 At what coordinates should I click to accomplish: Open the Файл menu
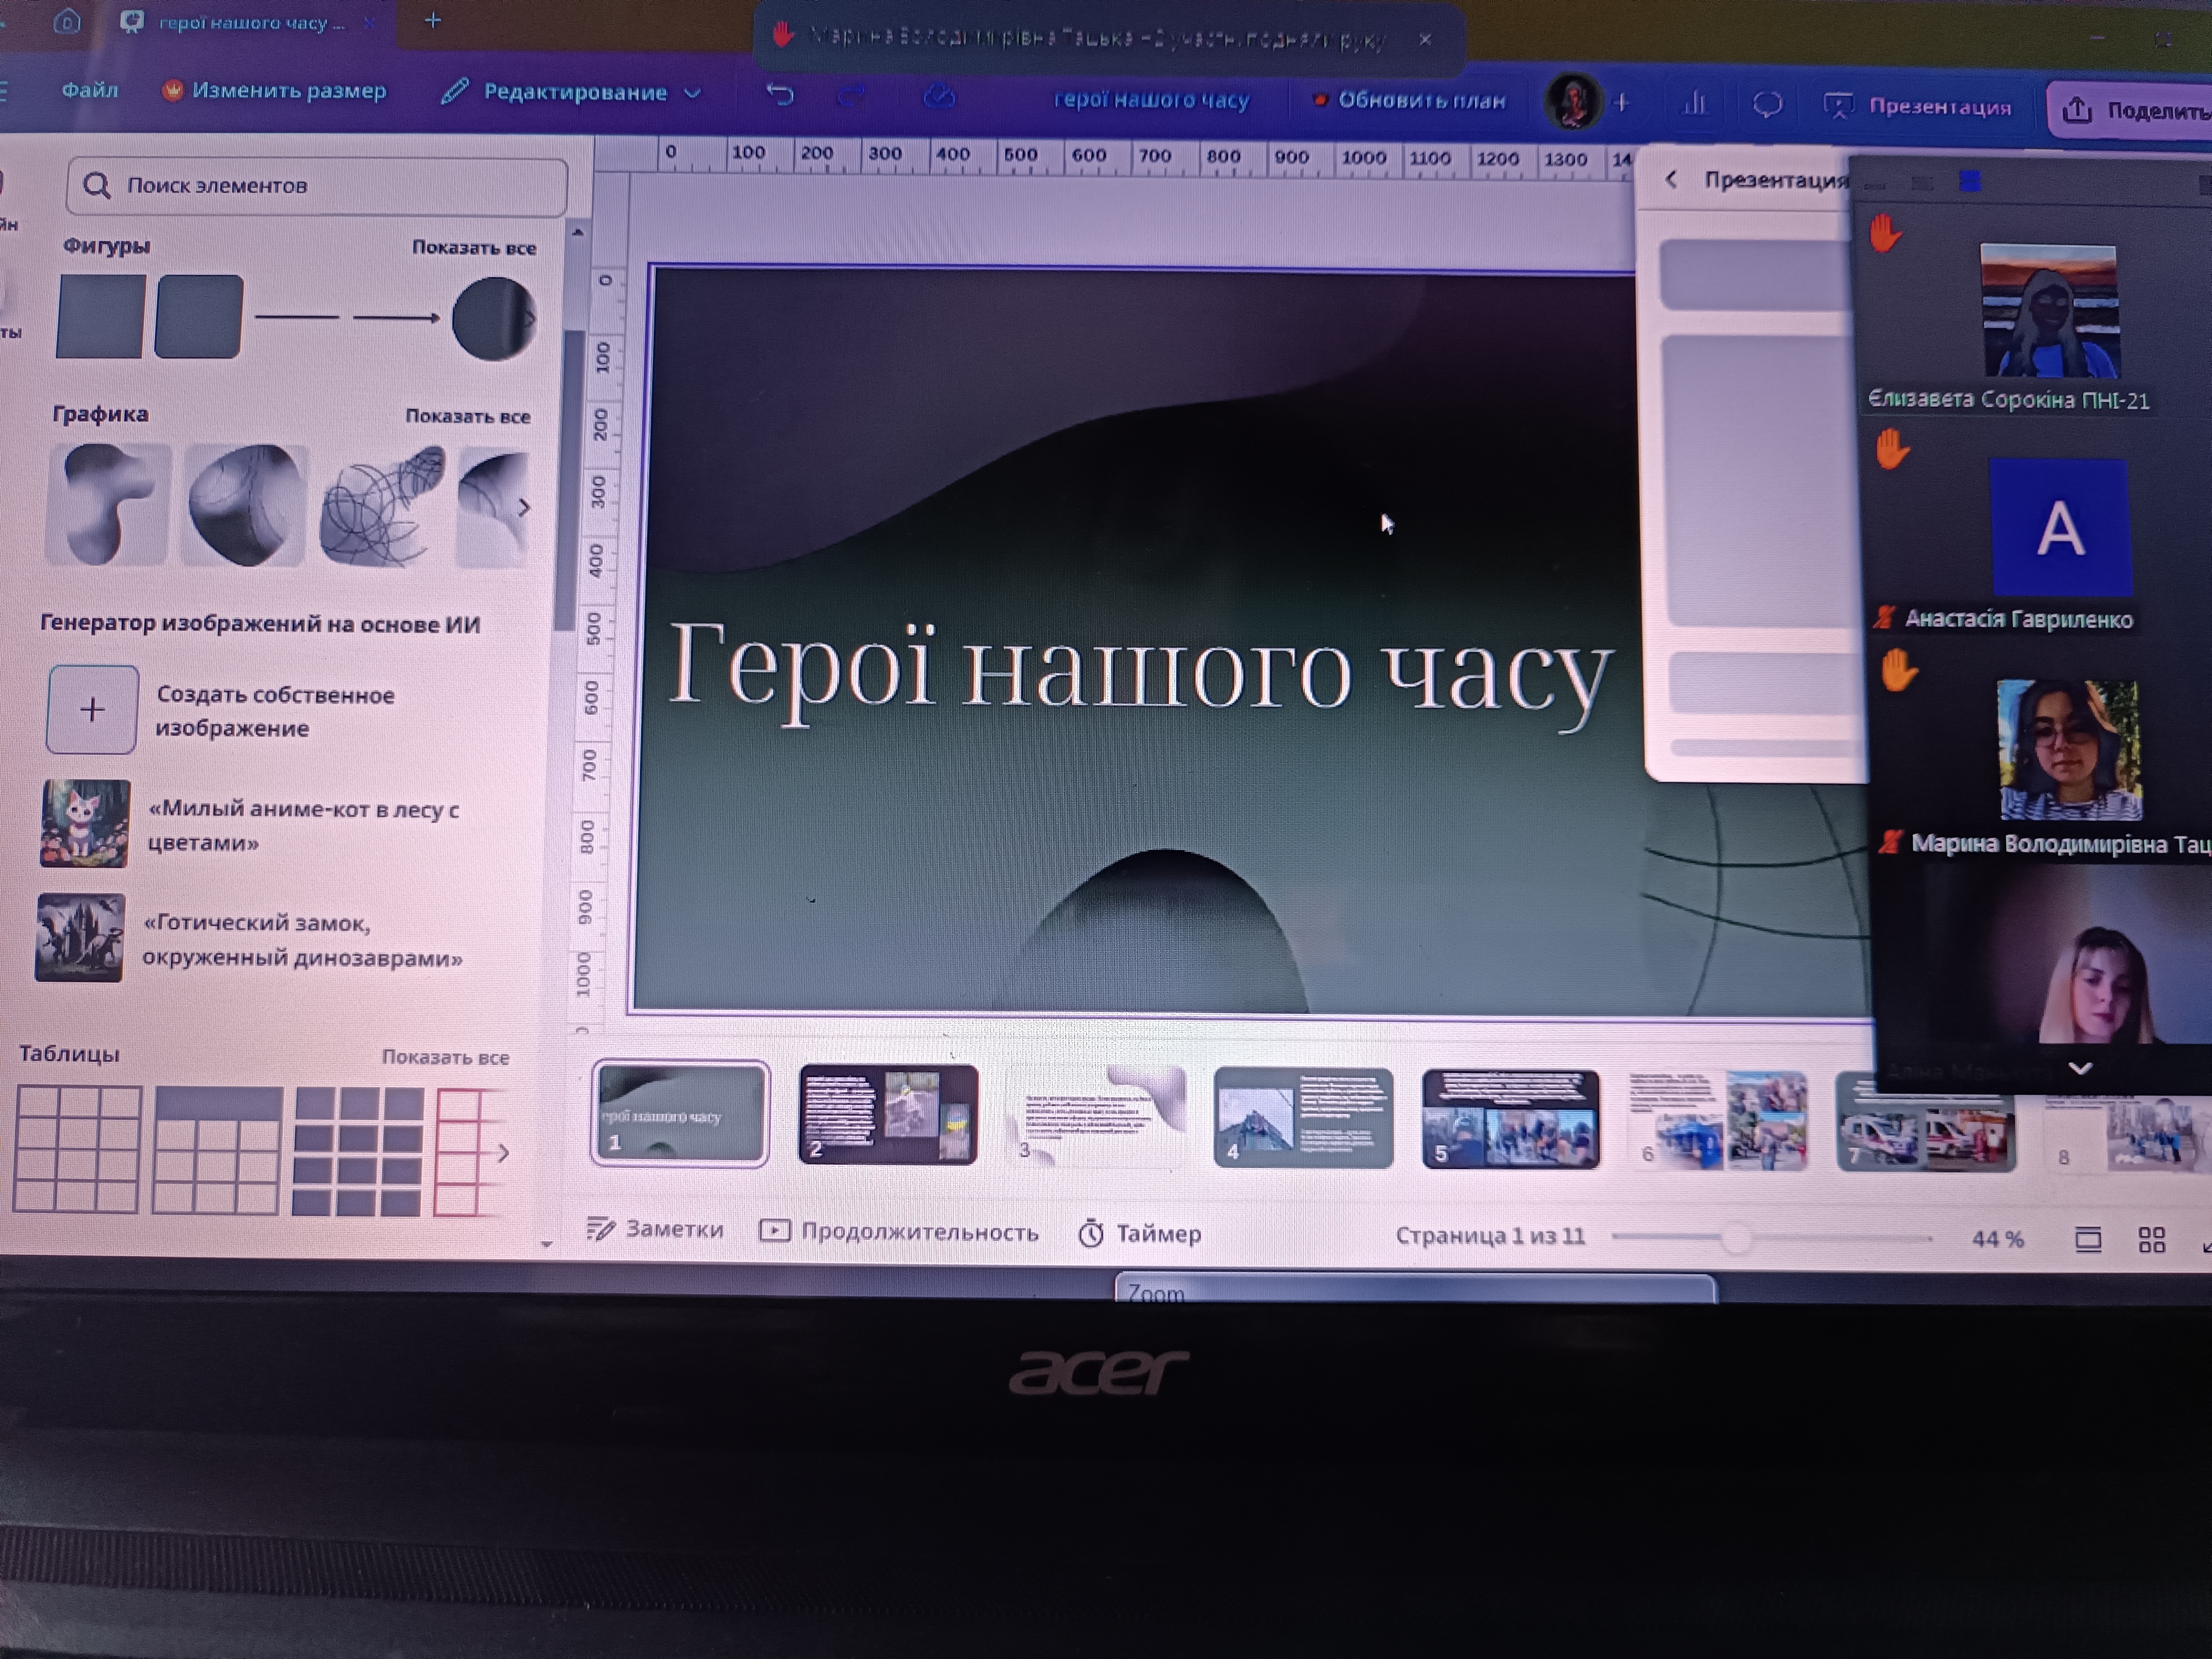click(x=90, y=90)
